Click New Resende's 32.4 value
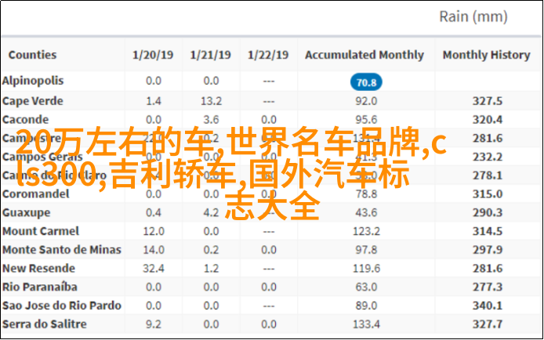Screen dimensions: 544x340 (154, 268)
